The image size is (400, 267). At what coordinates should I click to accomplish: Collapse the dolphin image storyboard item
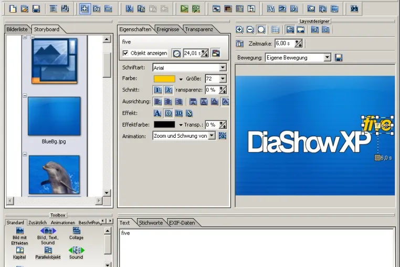point(25,154)
